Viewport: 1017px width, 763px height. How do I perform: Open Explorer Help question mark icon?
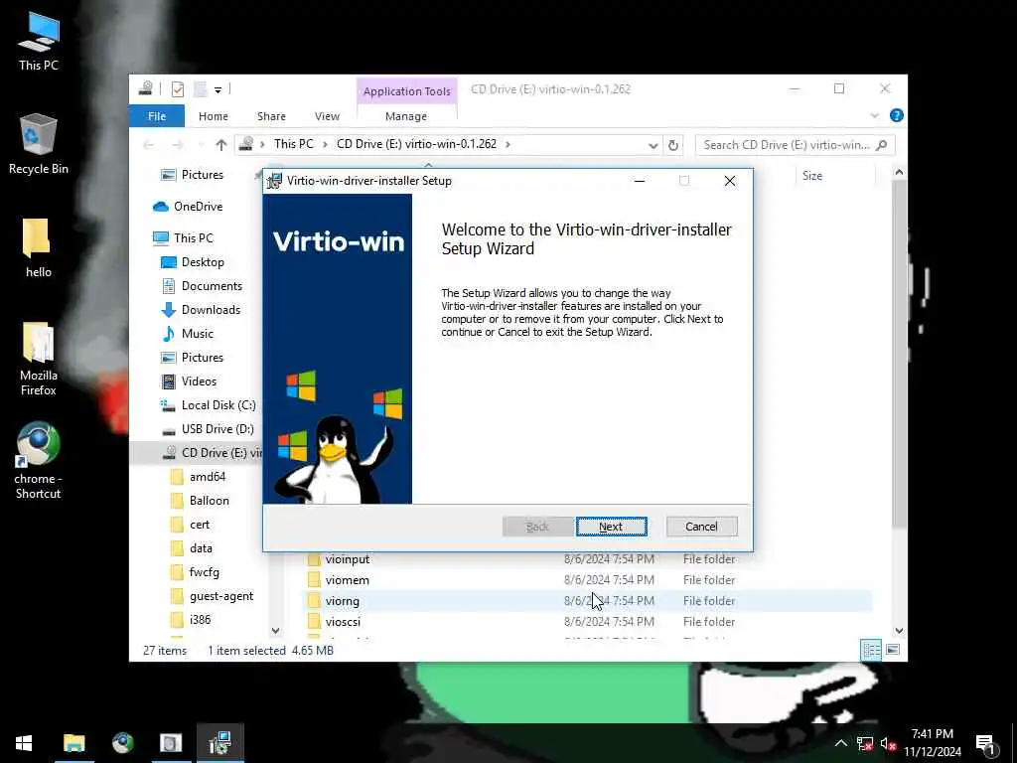click(x=897, y=115)
